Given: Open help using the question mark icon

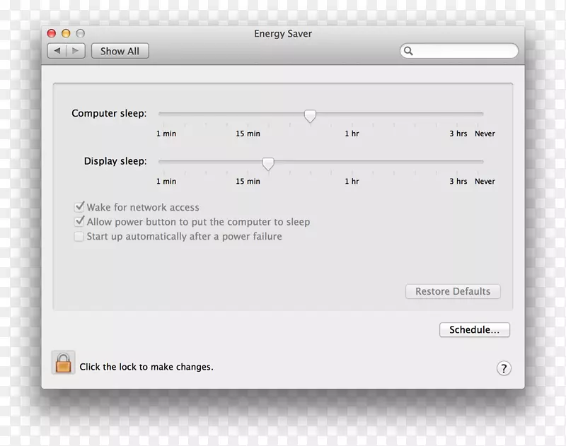Looking at the screenshot, I should (504, 368).
